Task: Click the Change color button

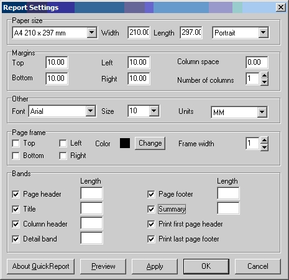Action: [x=150, y=143]
